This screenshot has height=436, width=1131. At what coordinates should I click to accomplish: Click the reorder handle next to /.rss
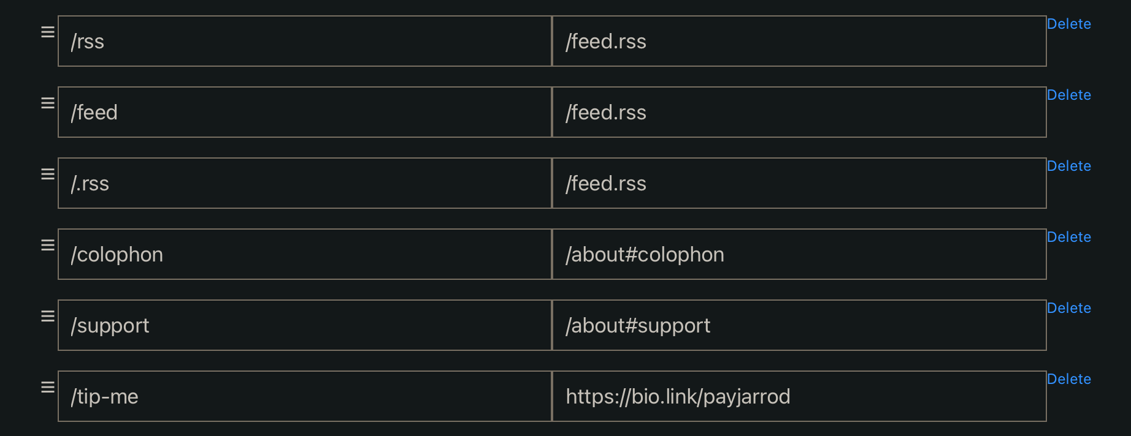(48, 175)
